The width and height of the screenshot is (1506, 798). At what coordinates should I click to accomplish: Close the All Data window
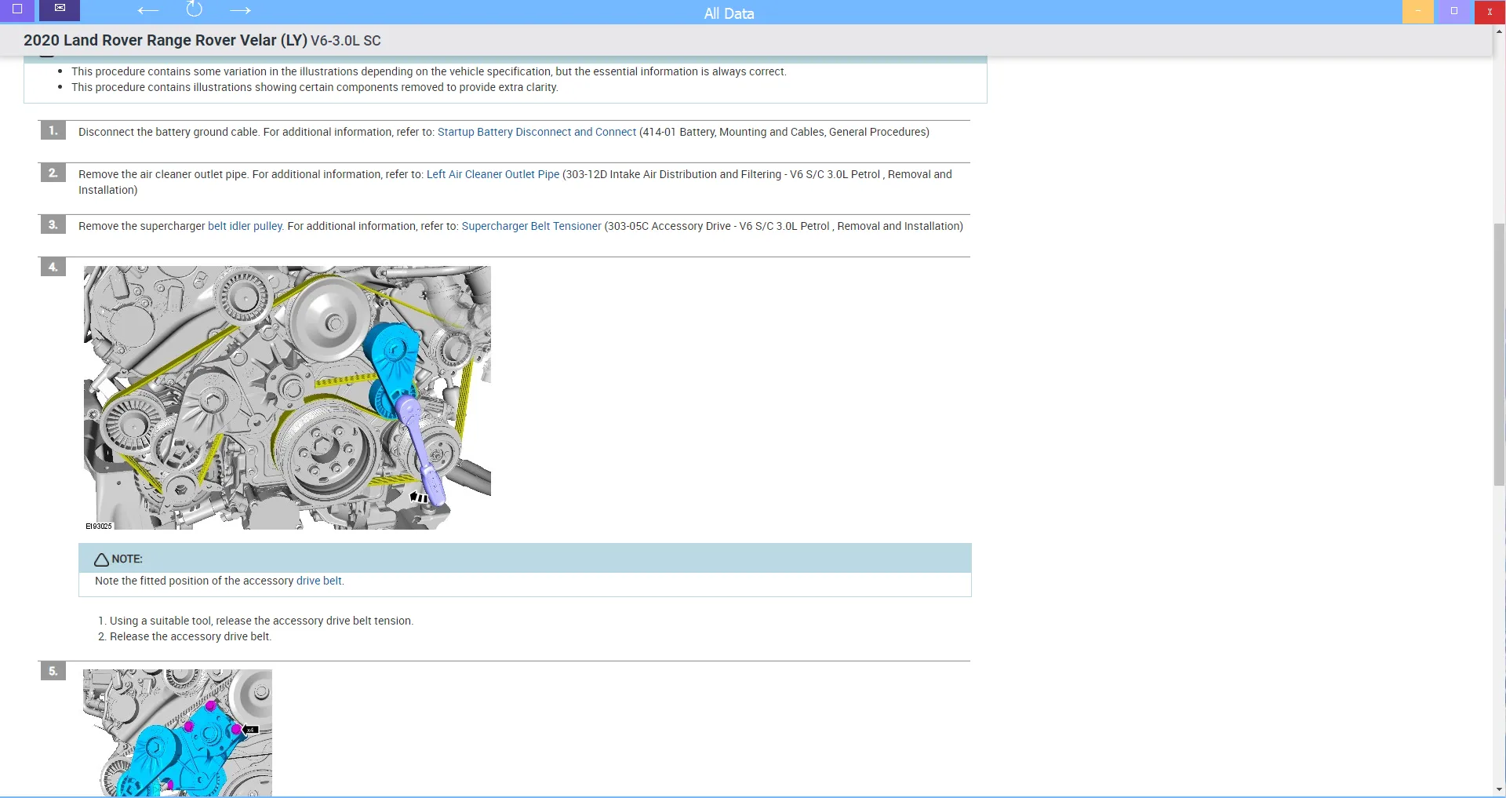pyautogui.click(x=1490, y=12)
